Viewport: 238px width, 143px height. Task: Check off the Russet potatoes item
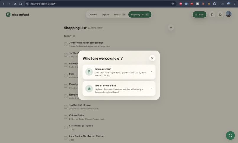66,86
